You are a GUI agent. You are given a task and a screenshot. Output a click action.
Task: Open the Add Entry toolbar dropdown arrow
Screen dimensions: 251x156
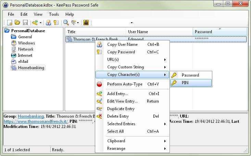pos(40,23)
